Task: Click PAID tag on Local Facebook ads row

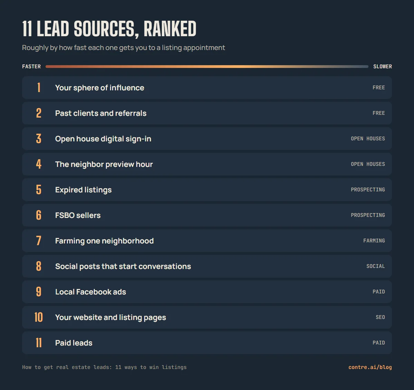Action: pyautogui.click(x=379, y=292)
